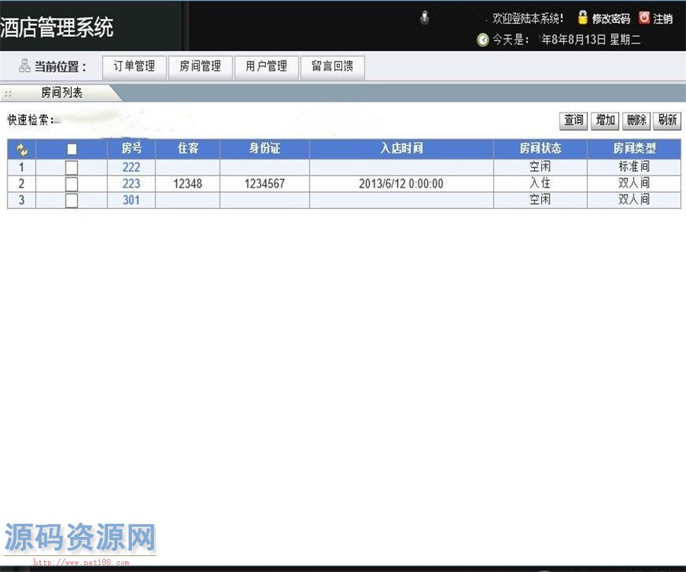Screen dimensions: 686x572
Task: Click the yellow padlock icon beside 修改密码
Action: [583, 18]
